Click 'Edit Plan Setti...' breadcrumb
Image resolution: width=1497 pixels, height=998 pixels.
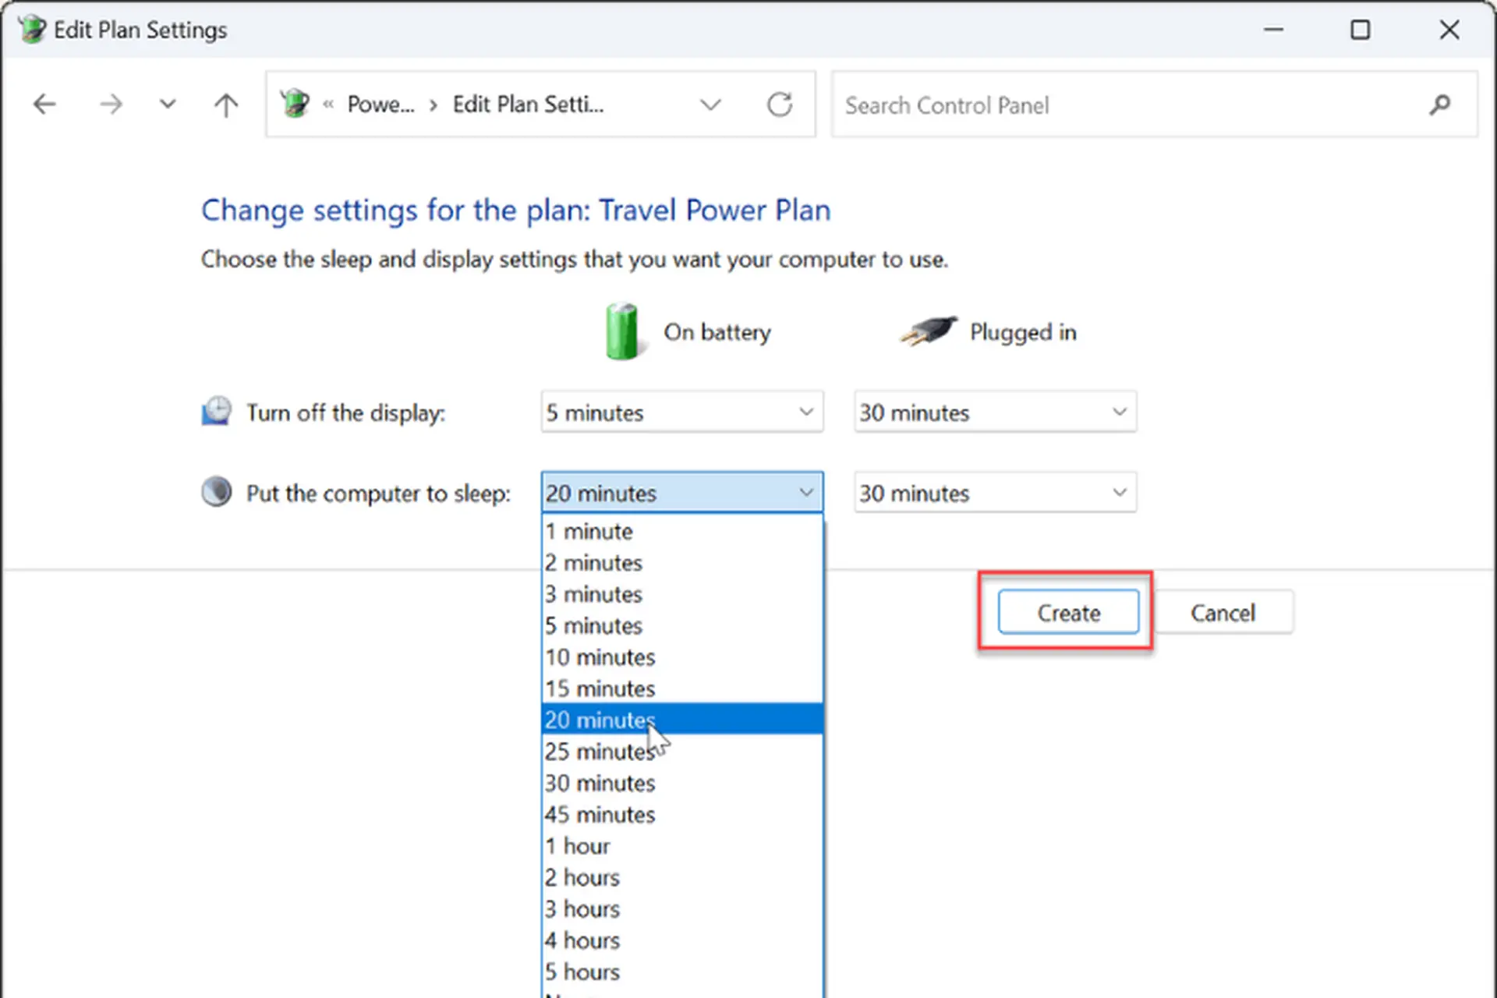coord(528,104)
